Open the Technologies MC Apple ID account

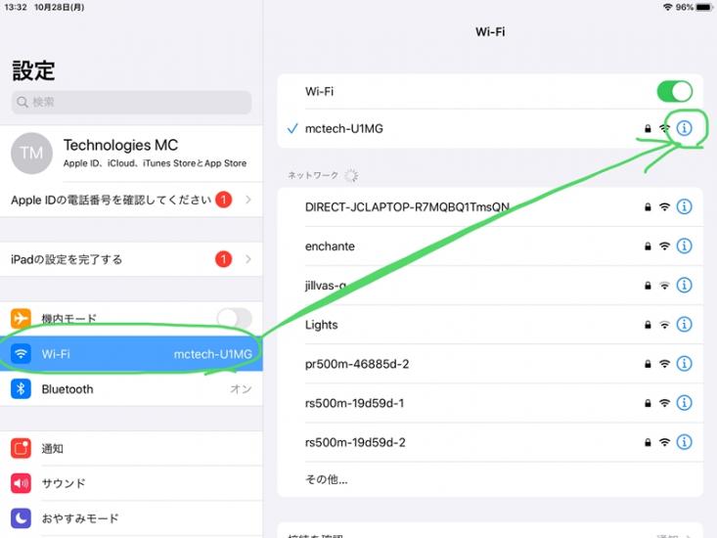[131, 154]
